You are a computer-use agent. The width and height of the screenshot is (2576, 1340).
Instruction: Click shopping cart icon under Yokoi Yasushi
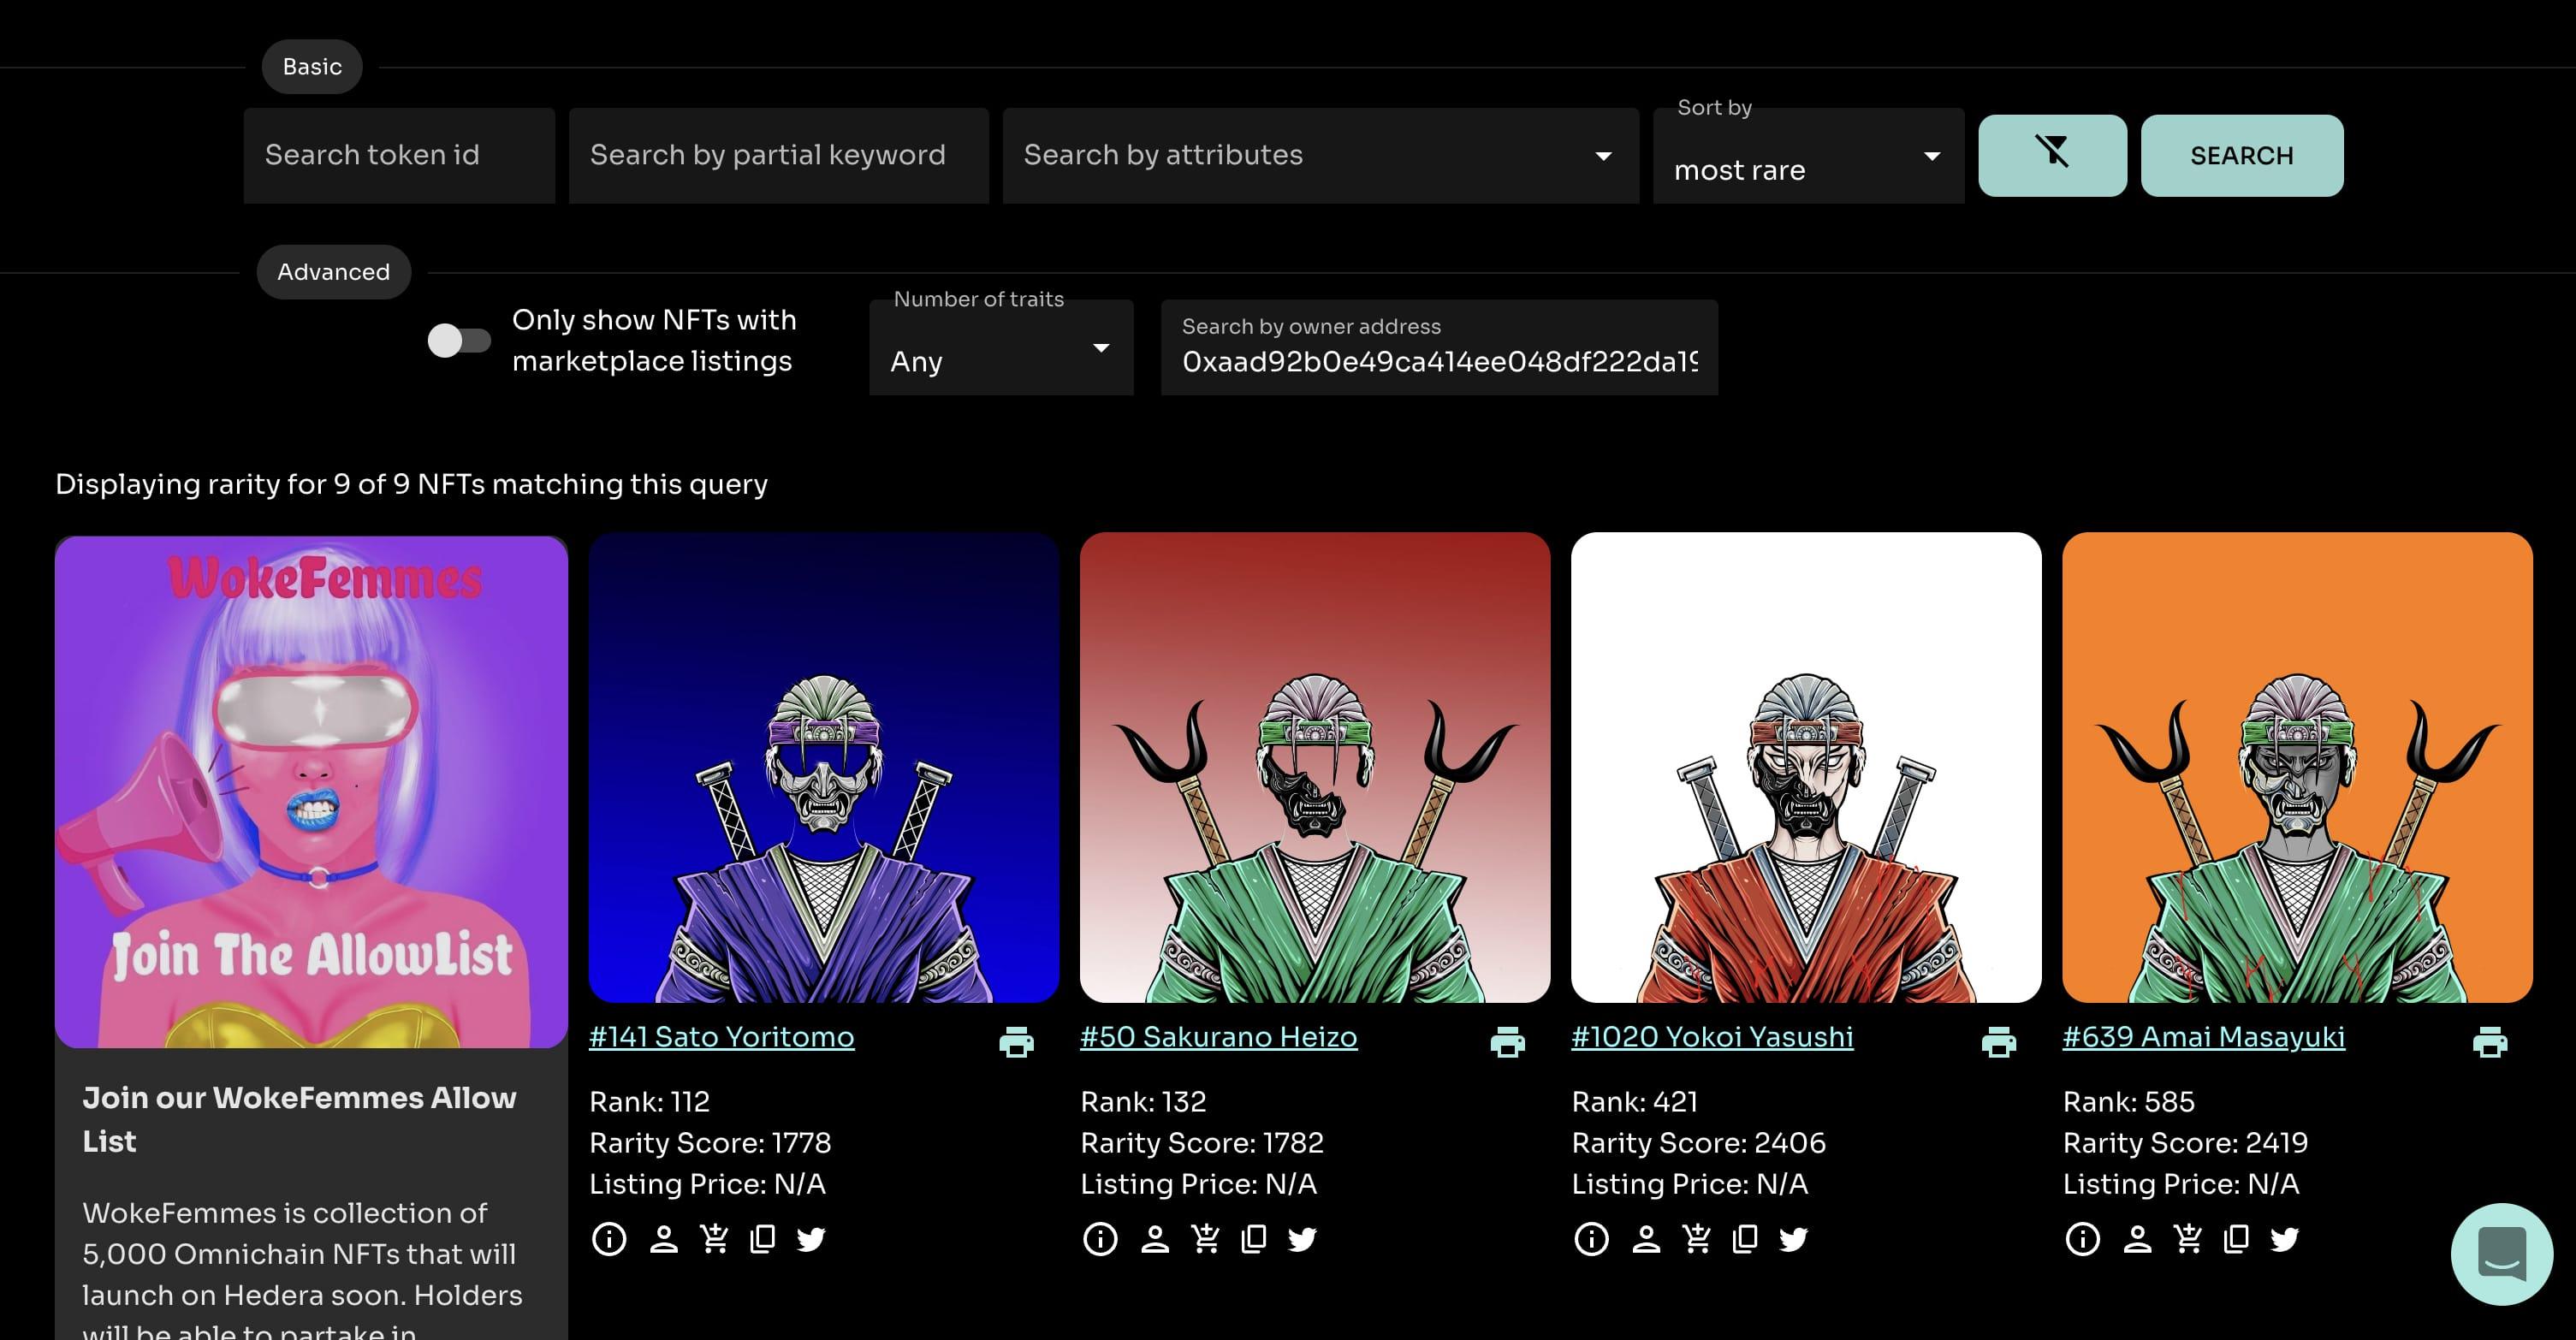[x=1696, y=1239]
